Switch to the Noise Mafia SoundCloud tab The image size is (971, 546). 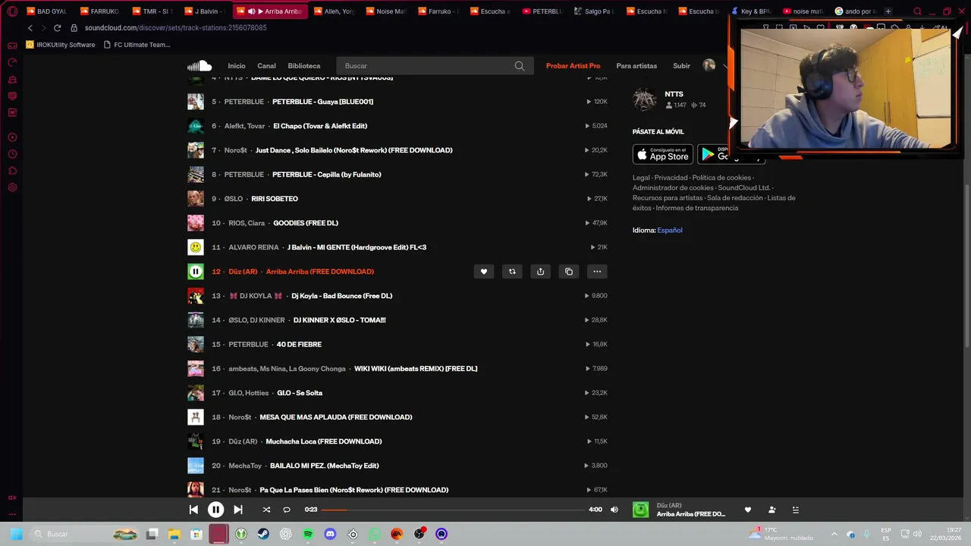[x=387, y=11]
